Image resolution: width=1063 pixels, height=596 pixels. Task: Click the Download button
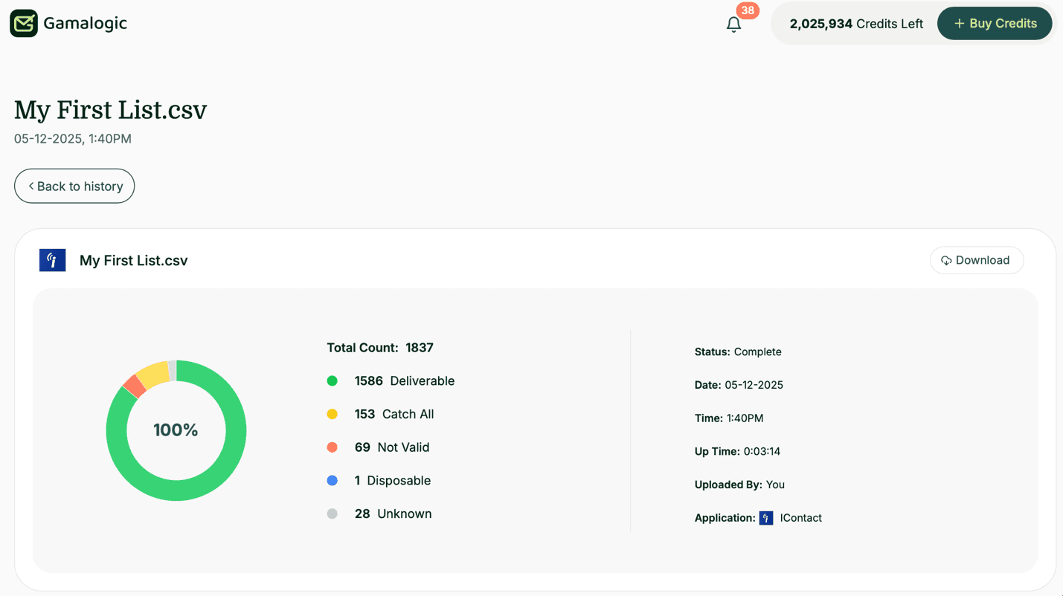pyautogui.click(x=977, y=260)
